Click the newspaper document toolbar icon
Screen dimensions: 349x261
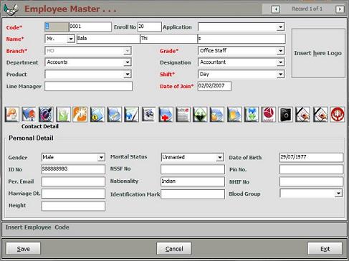pos(183,115)
